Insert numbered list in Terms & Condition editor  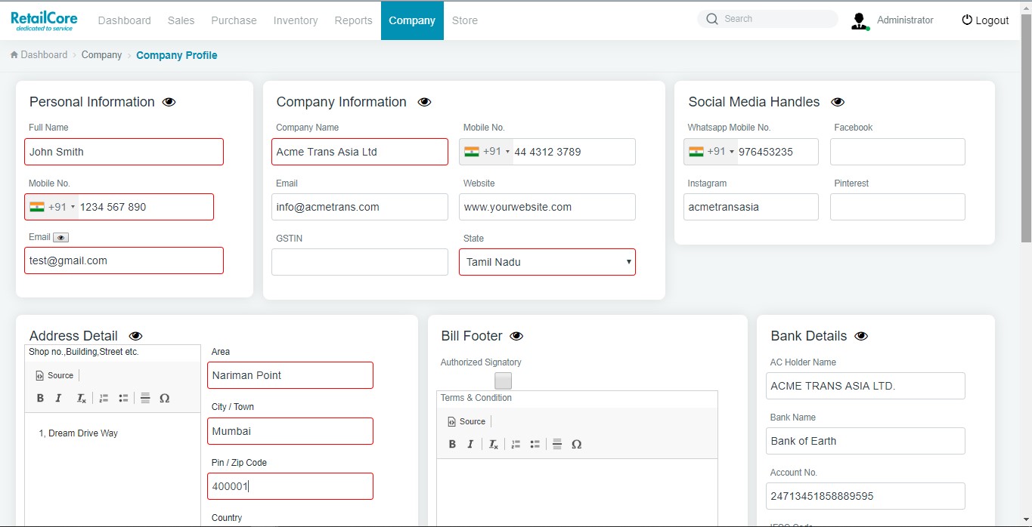click(516, 444)
